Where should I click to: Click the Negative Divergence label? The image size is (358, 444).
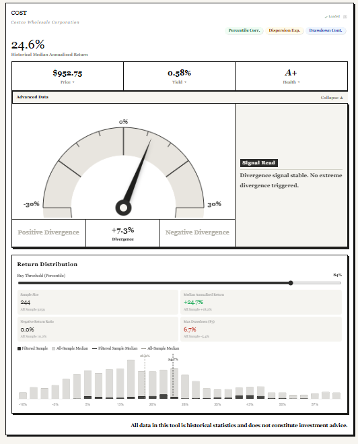pyautogui.click(x=197, y=232)
